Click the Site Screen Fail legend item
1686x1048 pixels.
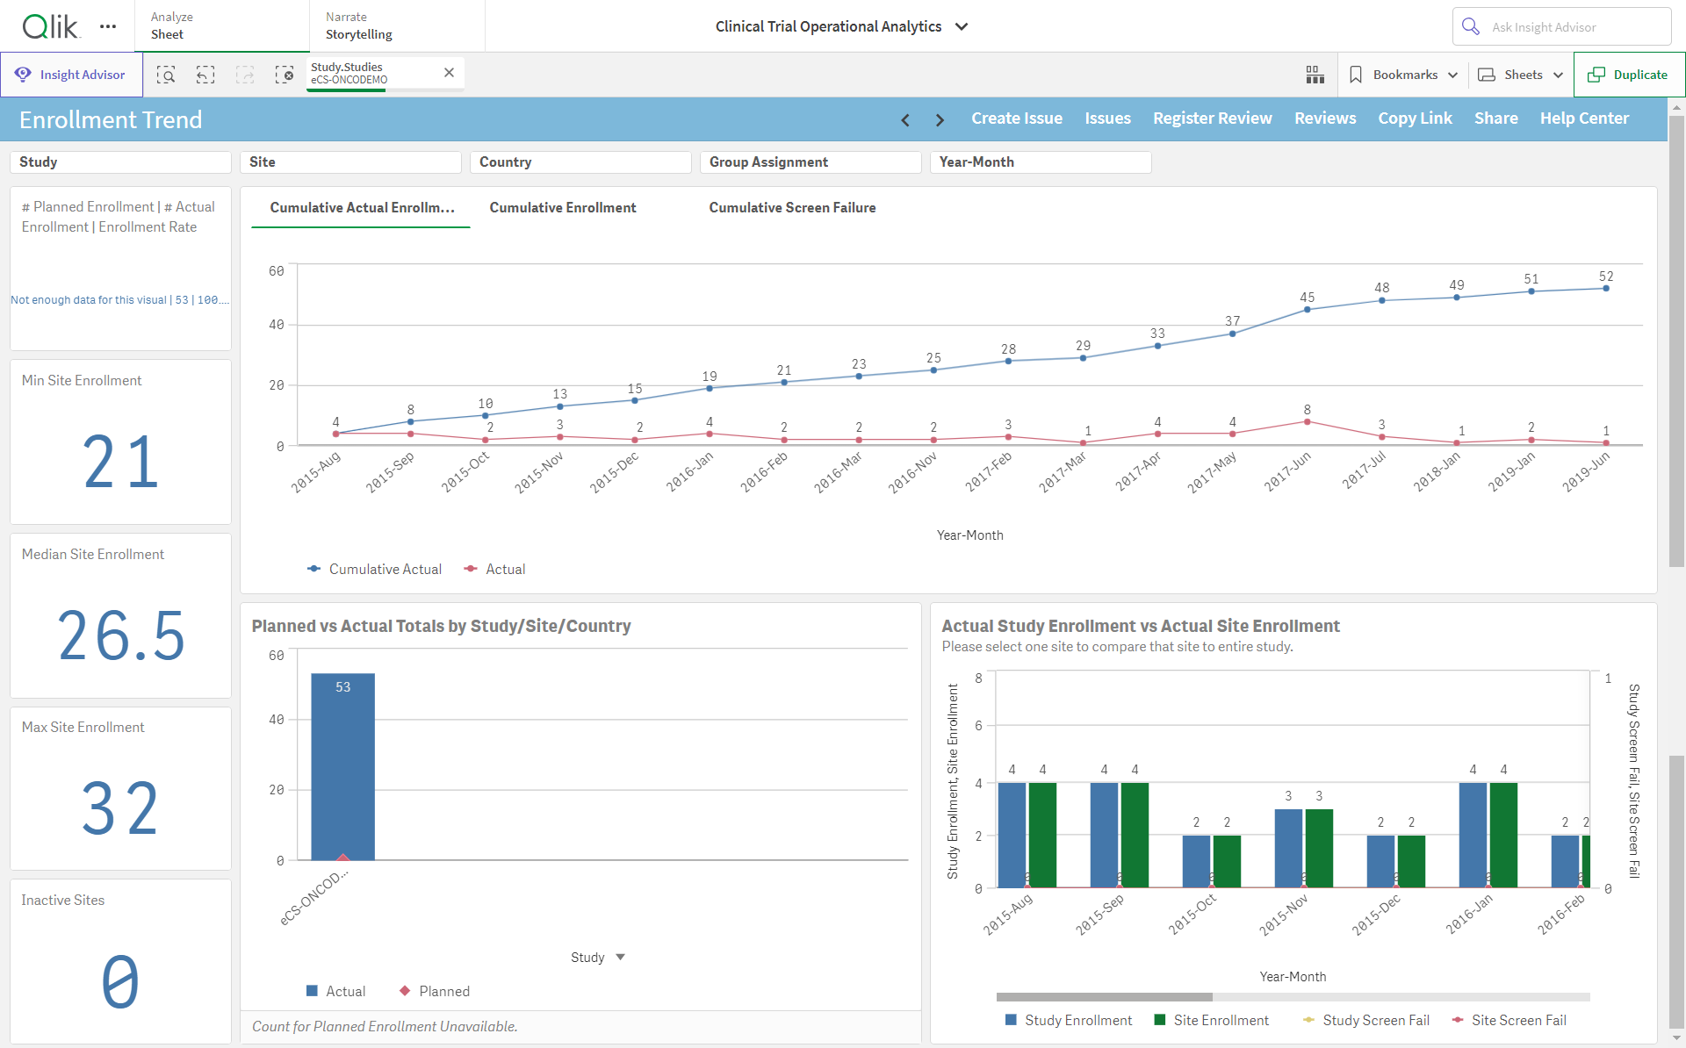click(1509, 1021)
